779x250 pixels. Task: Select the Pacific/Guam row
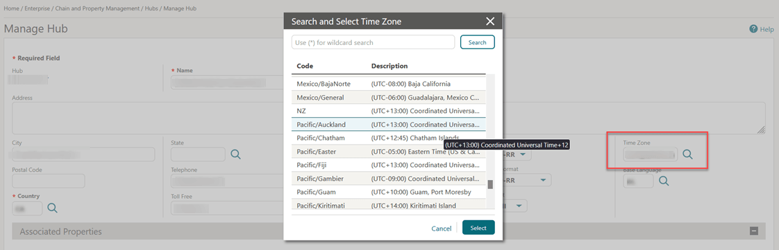(389, 191)
